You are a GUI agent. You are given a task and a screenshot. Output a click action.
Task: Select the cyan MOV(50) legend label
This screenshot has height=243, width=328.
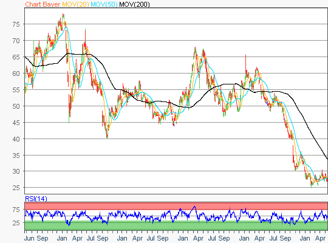(x=104, y=4)
